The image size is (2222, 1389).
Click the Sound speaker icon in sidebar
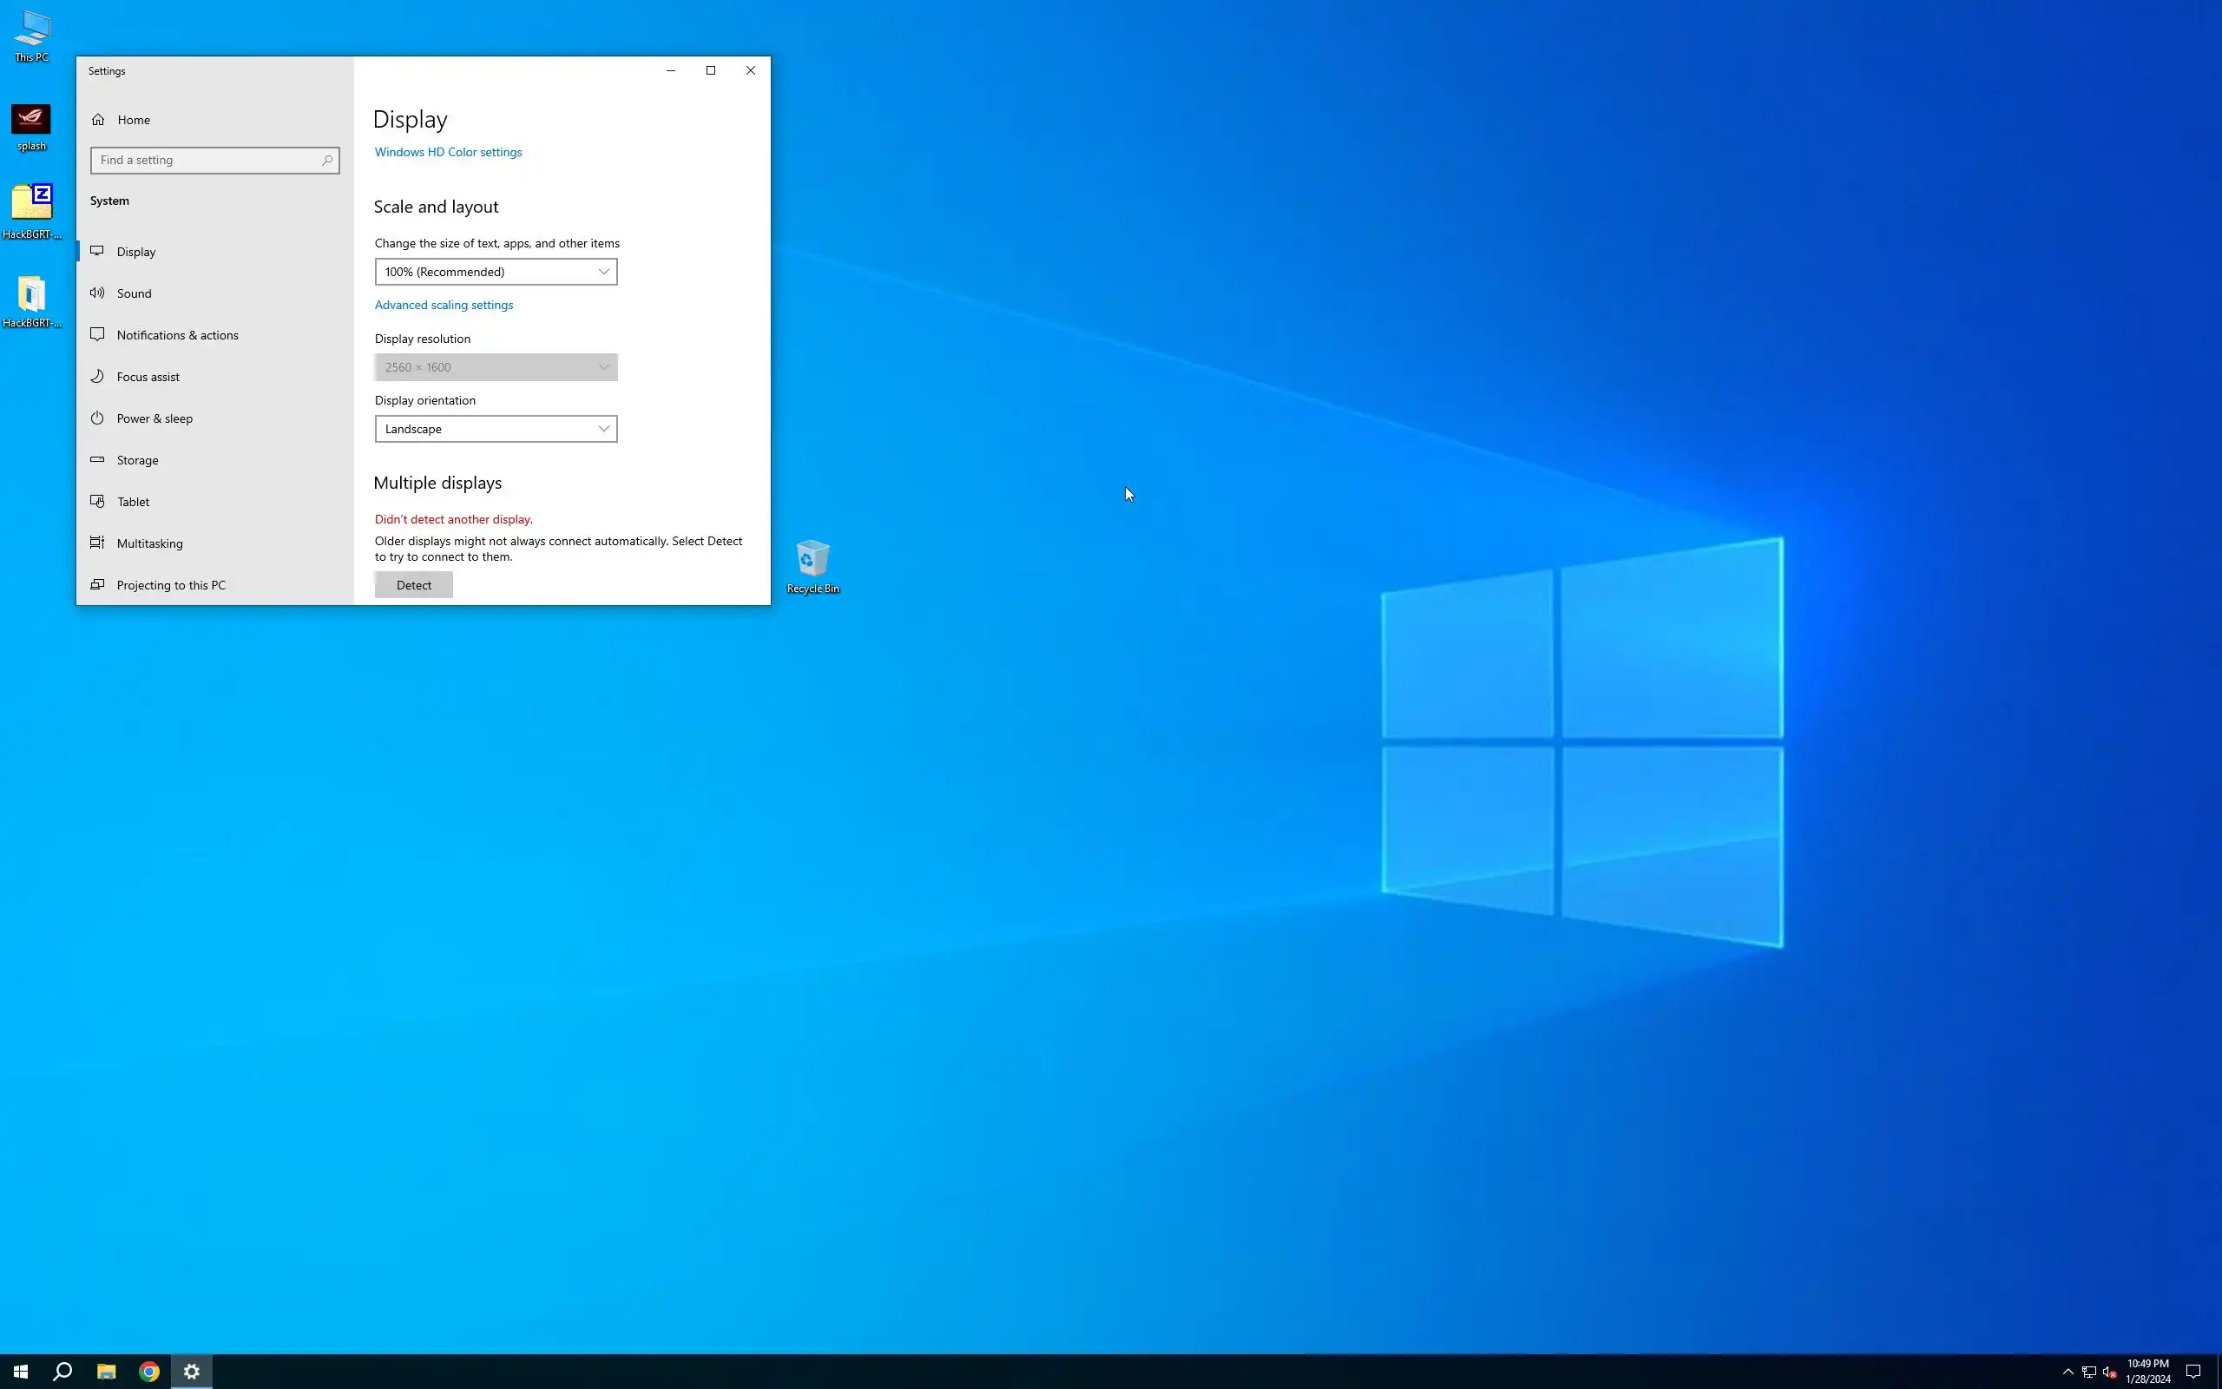pos(97,293)
